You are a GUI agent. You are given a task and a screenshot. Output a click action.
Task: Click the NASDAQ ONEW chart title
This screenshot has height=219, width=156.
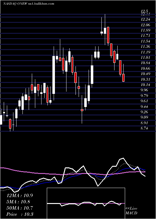(x=29, y=4)
